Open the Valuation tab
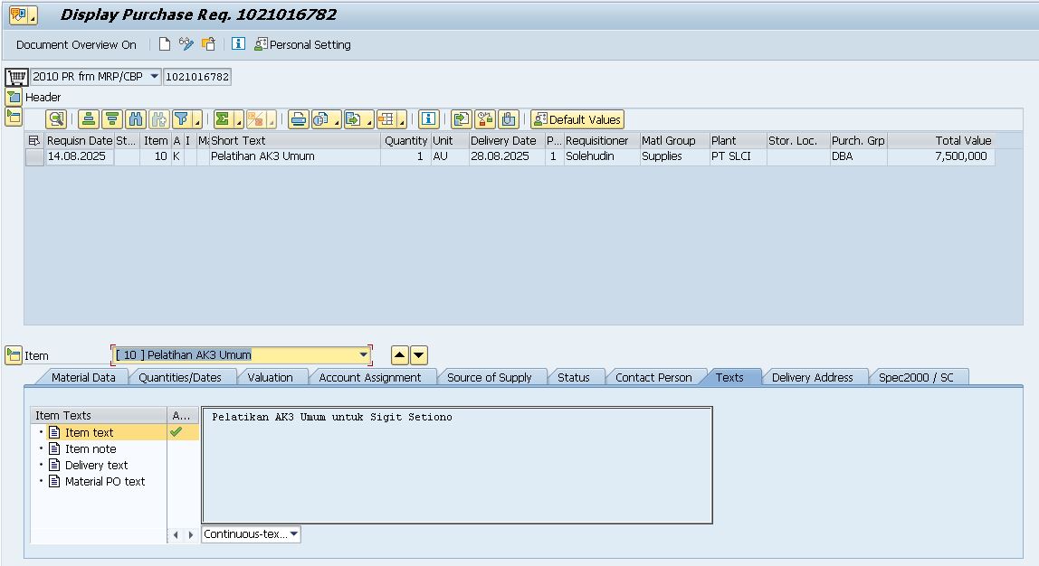 [271, 377]
